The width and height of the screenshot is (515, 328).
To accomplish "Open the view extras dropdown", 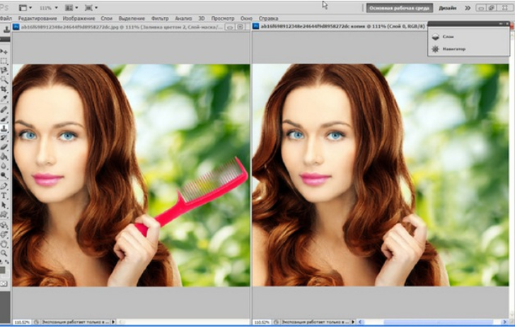I will point(25,8).
